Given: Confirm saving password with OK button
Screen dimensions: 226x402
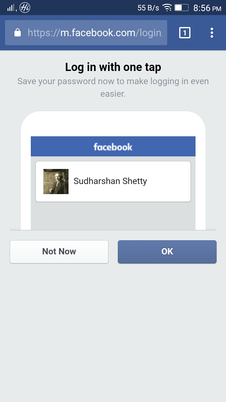Looking at the screenshot, I should coord(167,252).
